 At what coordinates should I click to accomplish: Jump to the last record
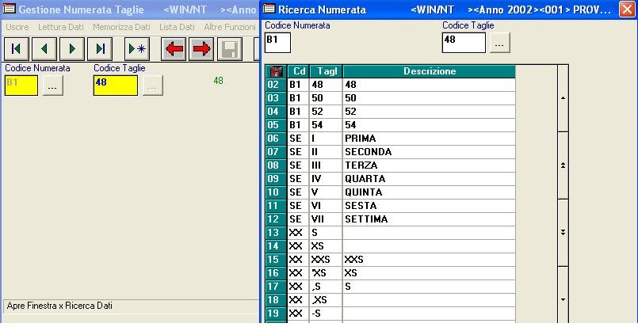point(101,49)
